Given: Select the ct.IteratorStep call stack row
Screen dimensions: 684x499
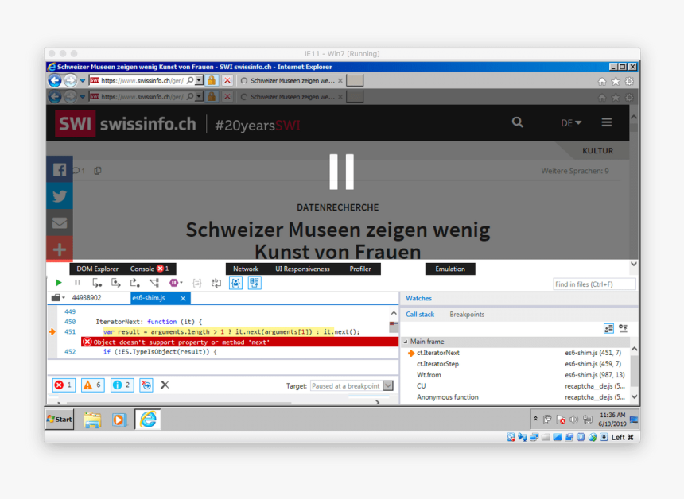Looking at the screenshot, I should (x=516, y=363).
